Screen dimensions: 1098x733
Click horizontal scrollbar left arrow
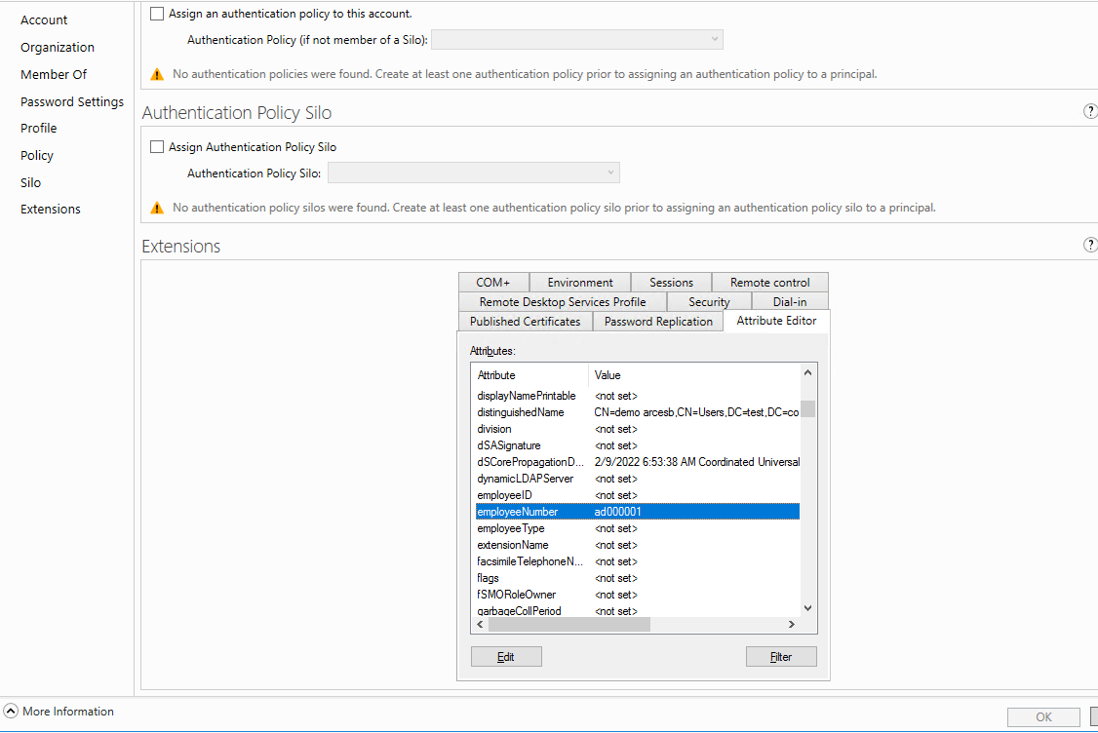[x=481, y=624]
